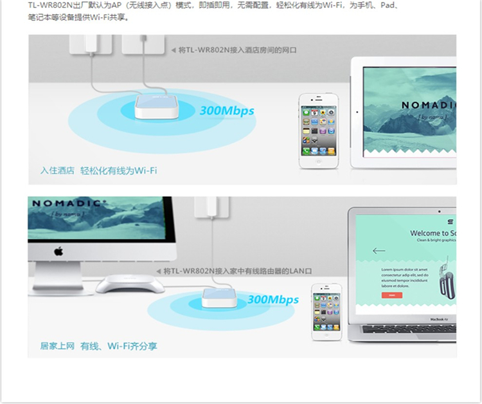This screenshot has height=404, width=482.
Task: Click the right wall socket with the network cable
Action: (143, 44)
